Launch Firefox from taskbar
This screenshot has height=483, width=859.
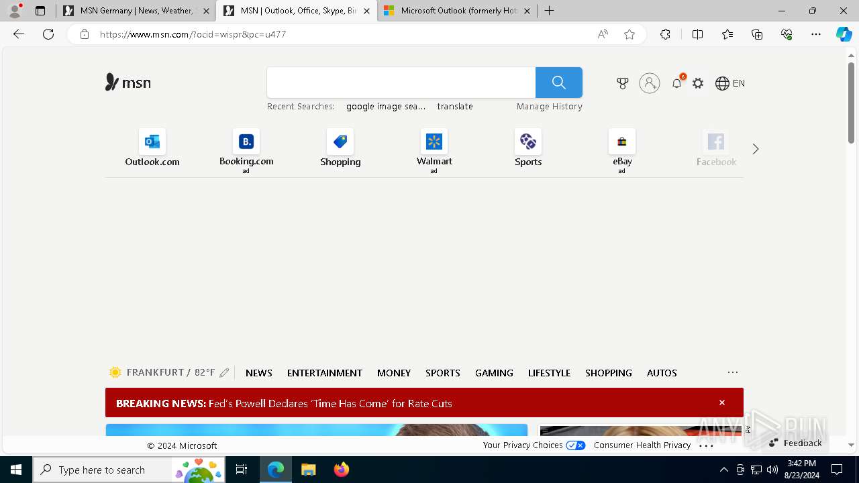pos(342,470)
